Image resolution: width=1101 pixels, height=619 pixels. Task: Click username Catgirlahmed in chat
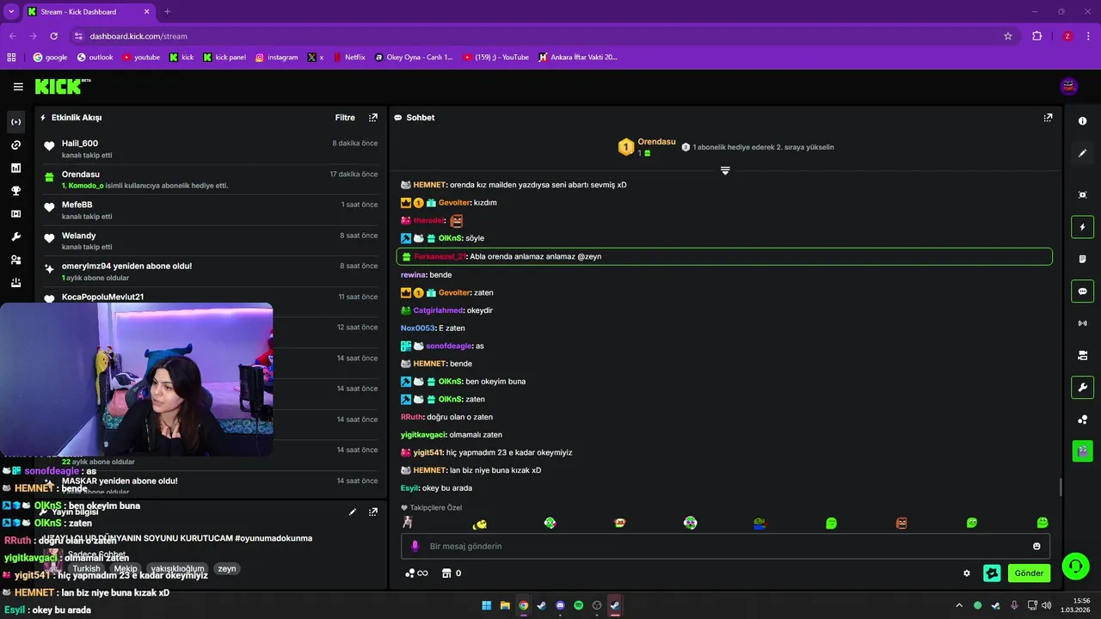coord(439,310)
